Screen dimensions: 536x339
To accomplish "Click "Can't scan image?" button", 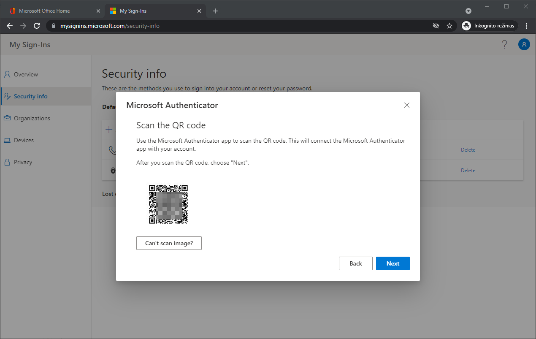I will pyautogui.click(x=169, y=243).
